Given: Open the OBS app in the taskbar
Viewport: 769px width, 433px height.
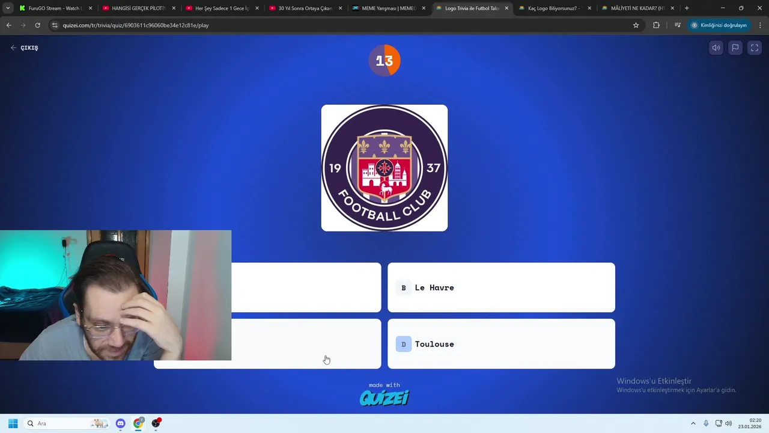Looking at the screenshot, I should [156, 423].
